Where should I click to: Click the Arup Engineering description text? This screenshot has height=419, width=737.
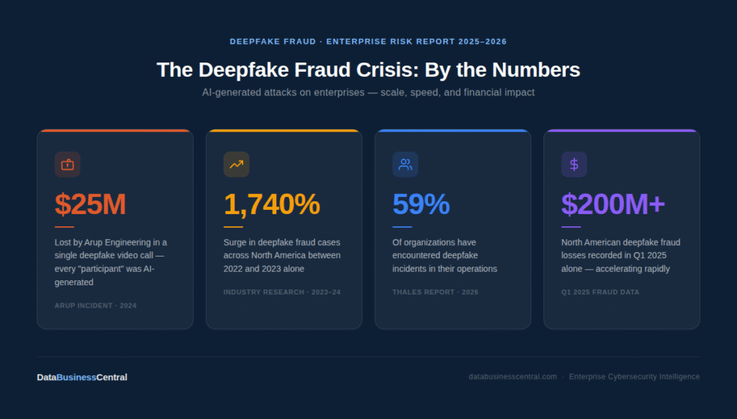pyautogui.click(x=111, y=262)
